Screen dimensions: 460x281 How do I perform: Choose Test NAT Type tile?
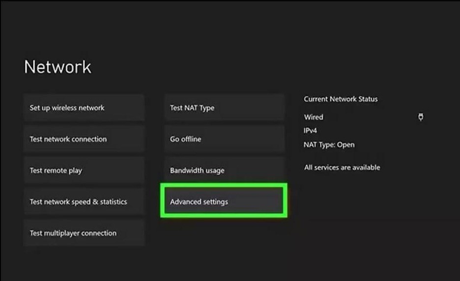tap(224, 108)
